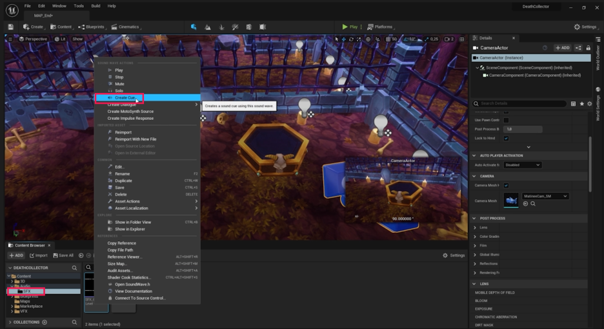
Task: Go back in Content Browser history
Action: click(x=81, y=255)
